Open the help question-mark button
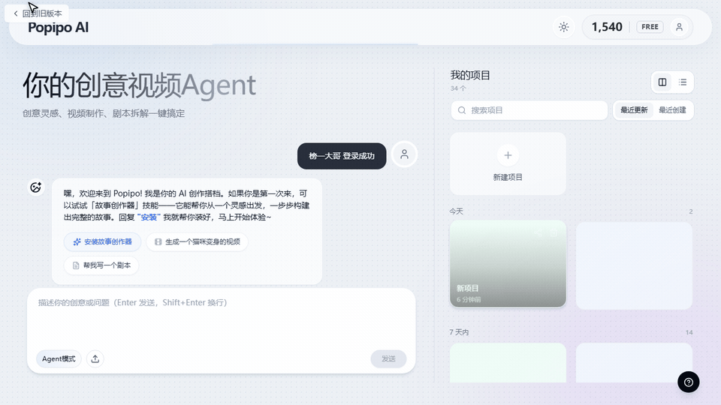The image size is (721, 405). 689,382
